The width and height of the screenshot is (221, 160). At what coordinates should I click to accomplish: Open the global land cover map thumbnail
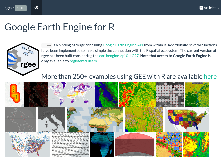[95, 120]
